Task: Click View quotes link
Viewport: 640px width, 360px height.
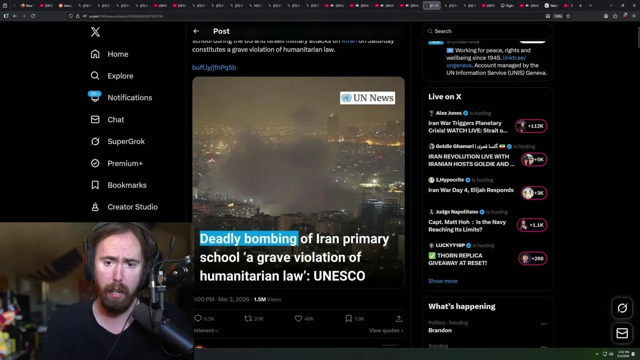Action: pos(386,330)
